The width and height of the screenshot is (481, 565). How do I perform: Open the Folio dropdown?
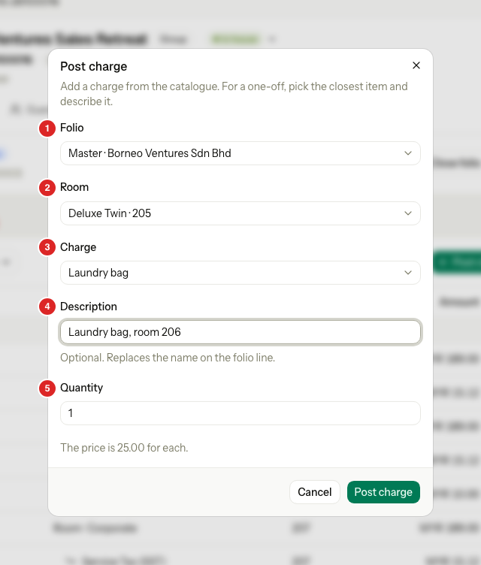click(240, 153)
